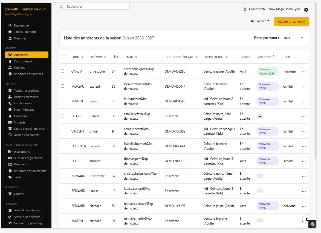Select the checkbox for FOURNIER Isabelle
321x233 pixels.
(x=63, y=146)
